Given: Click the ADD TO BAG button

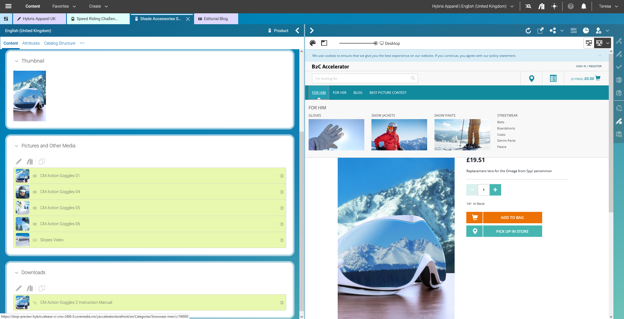Looking at the screenshot, I should [512, 217].
